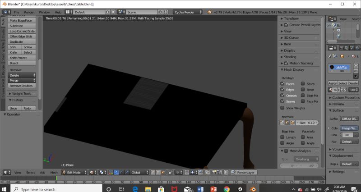Click the Loop Cut and Slide button
The image size is (361, 192).
(x=22, y=31)
